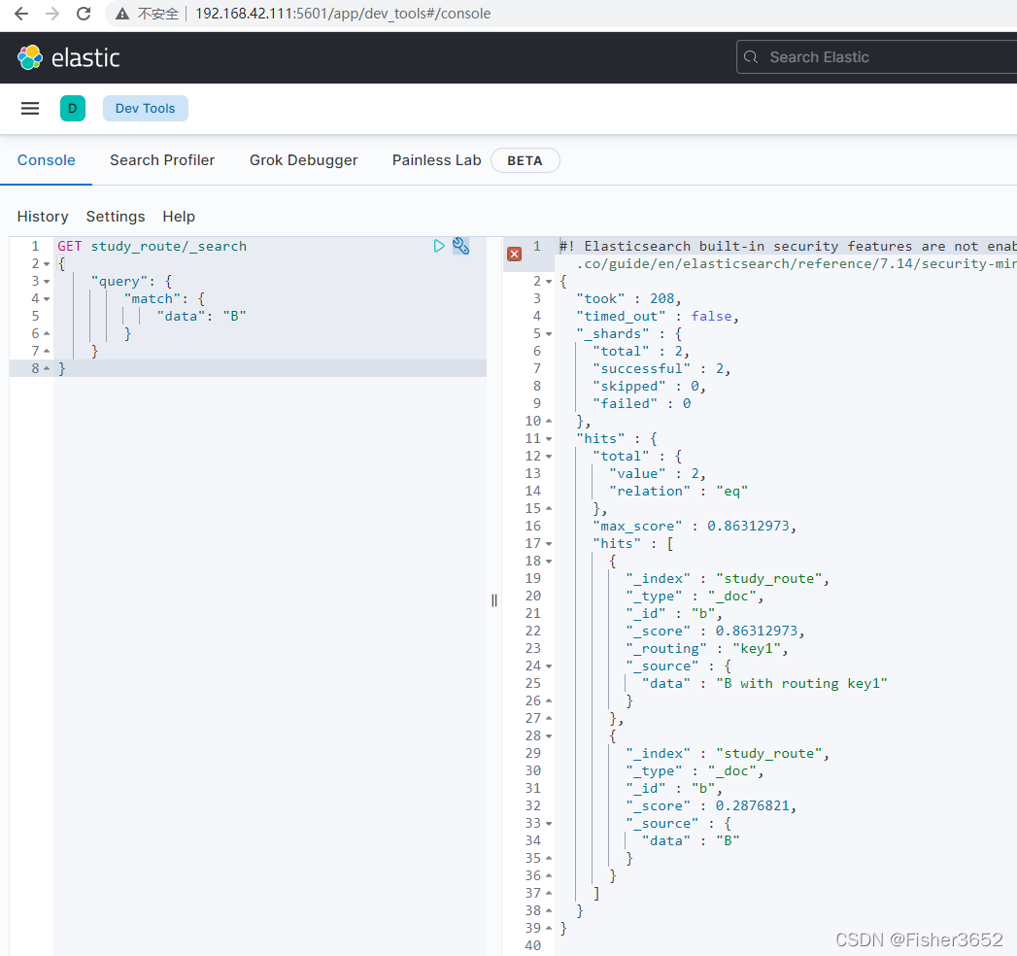This screenshot has width=1017, height=956.
Task: Click the GET study_route/_search request line
Action: tap(153, 247)
